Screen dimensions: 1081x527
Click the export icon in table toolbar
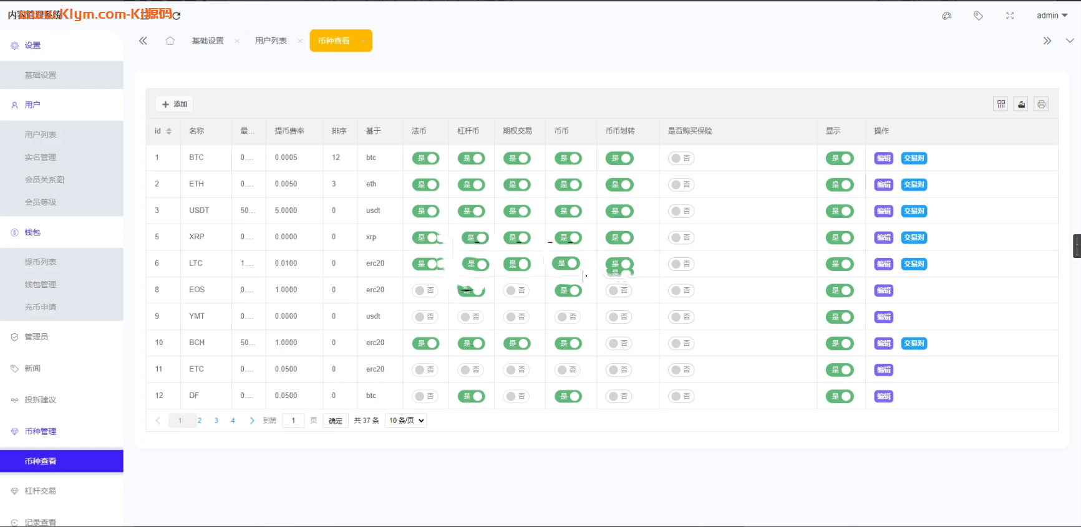coord(1021,104)
